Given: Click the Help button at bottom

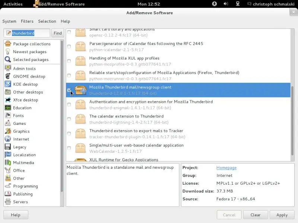Looking at the screenshot, I should pos(16,215).
